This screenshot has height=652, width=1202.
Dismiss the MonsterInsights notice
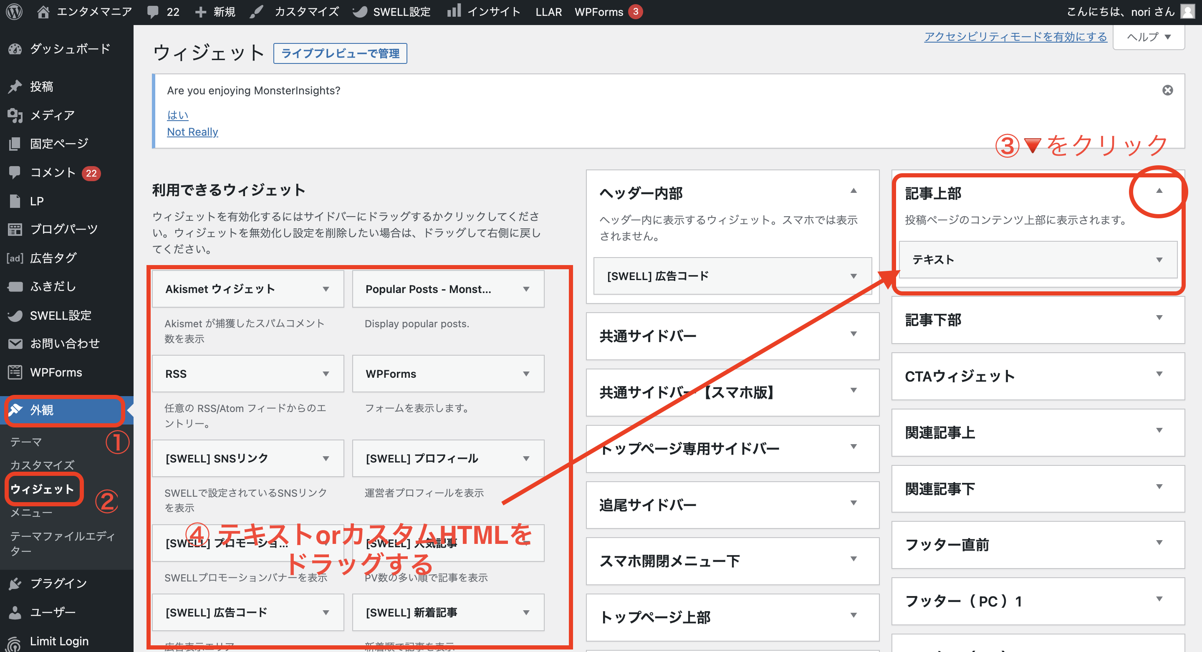point(1167,90)
